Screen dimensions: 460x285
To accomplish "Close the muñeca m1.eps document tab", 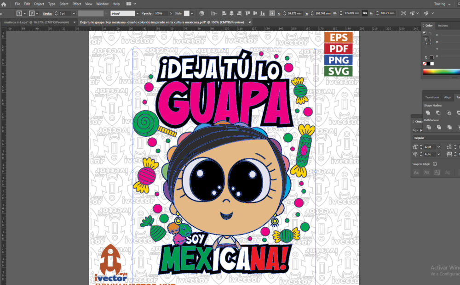I will 74,22.
